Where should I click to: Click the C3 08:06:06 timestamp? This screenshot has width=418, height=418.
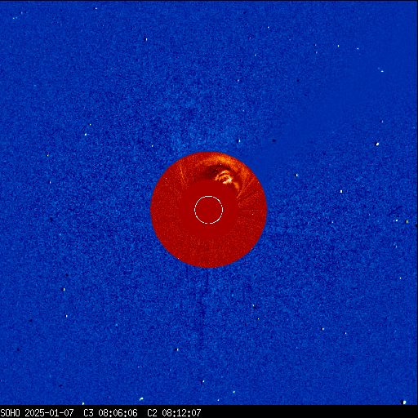pos(110,413)
